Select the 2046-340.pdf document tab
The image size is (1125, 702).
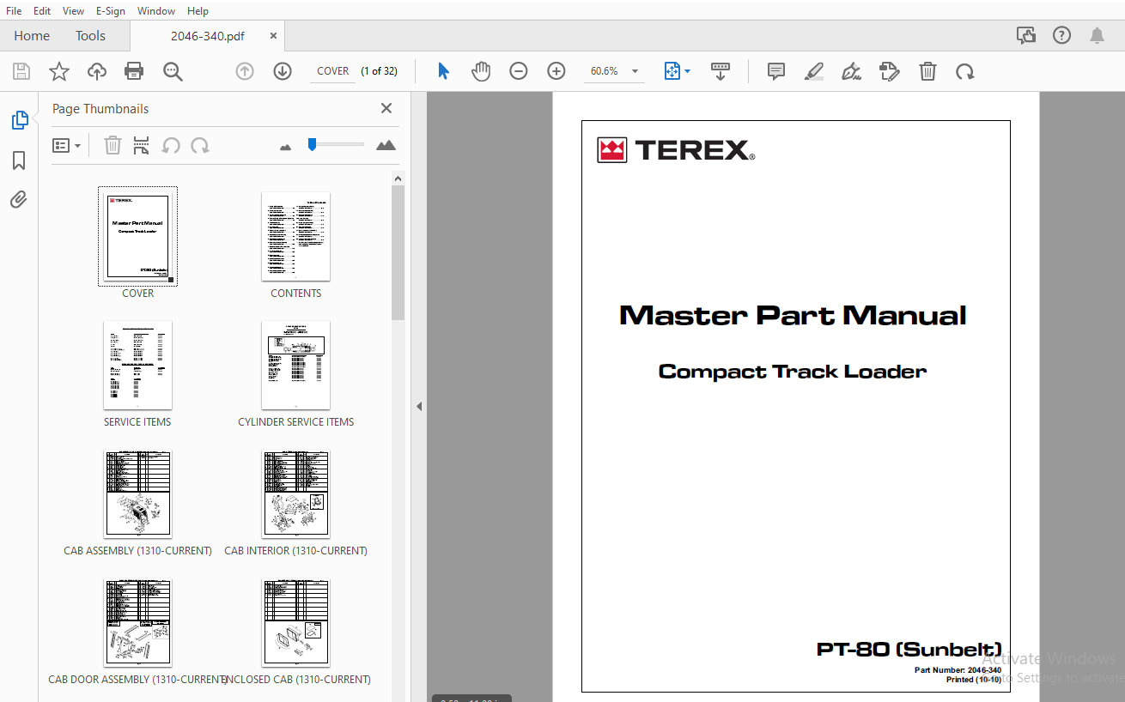207,36
